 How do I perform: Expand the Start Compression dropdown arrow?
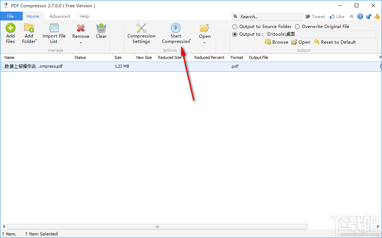coord(190,40)
